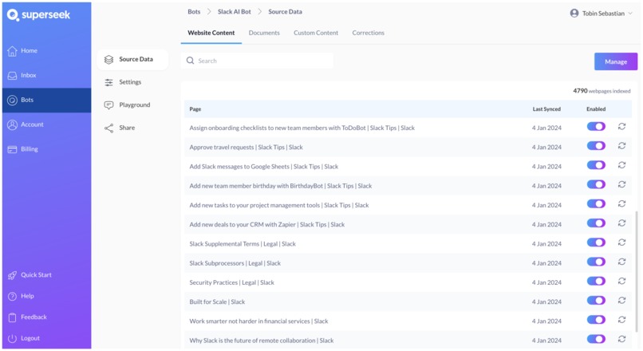The width and height of the screenshot is (643, 351).
Task: Click the Page column header
Action: [x=195, y=109]
